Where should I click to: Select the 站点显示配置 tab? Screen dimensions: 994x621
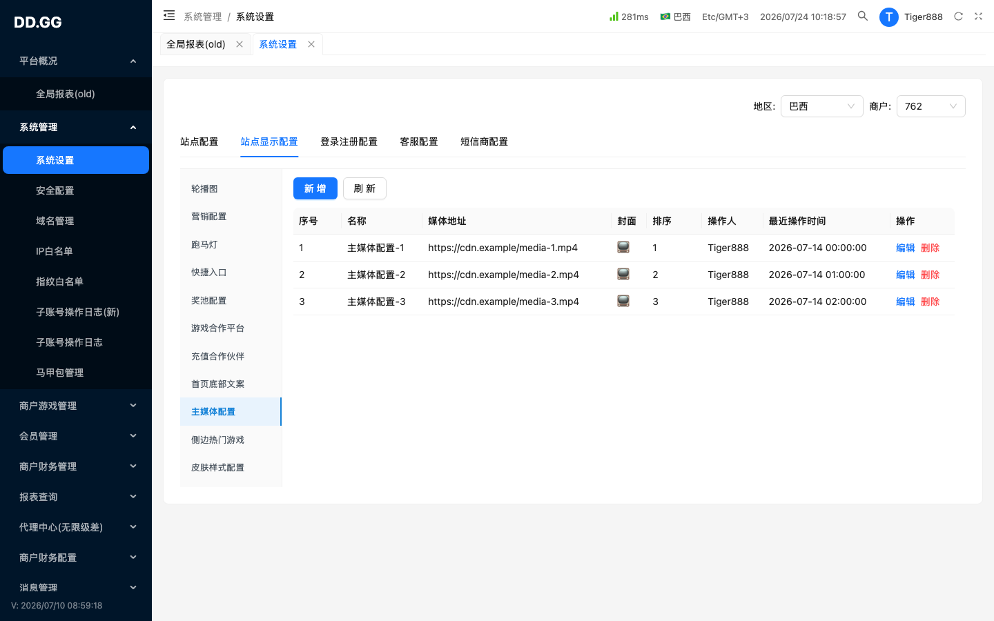269,141
